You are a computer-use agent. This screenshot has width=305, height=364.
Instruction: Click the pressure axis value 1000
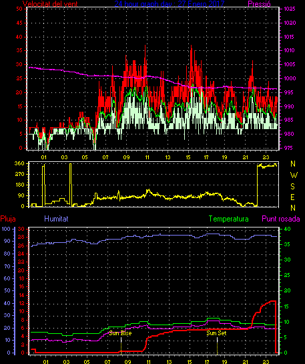click(290, 78)
